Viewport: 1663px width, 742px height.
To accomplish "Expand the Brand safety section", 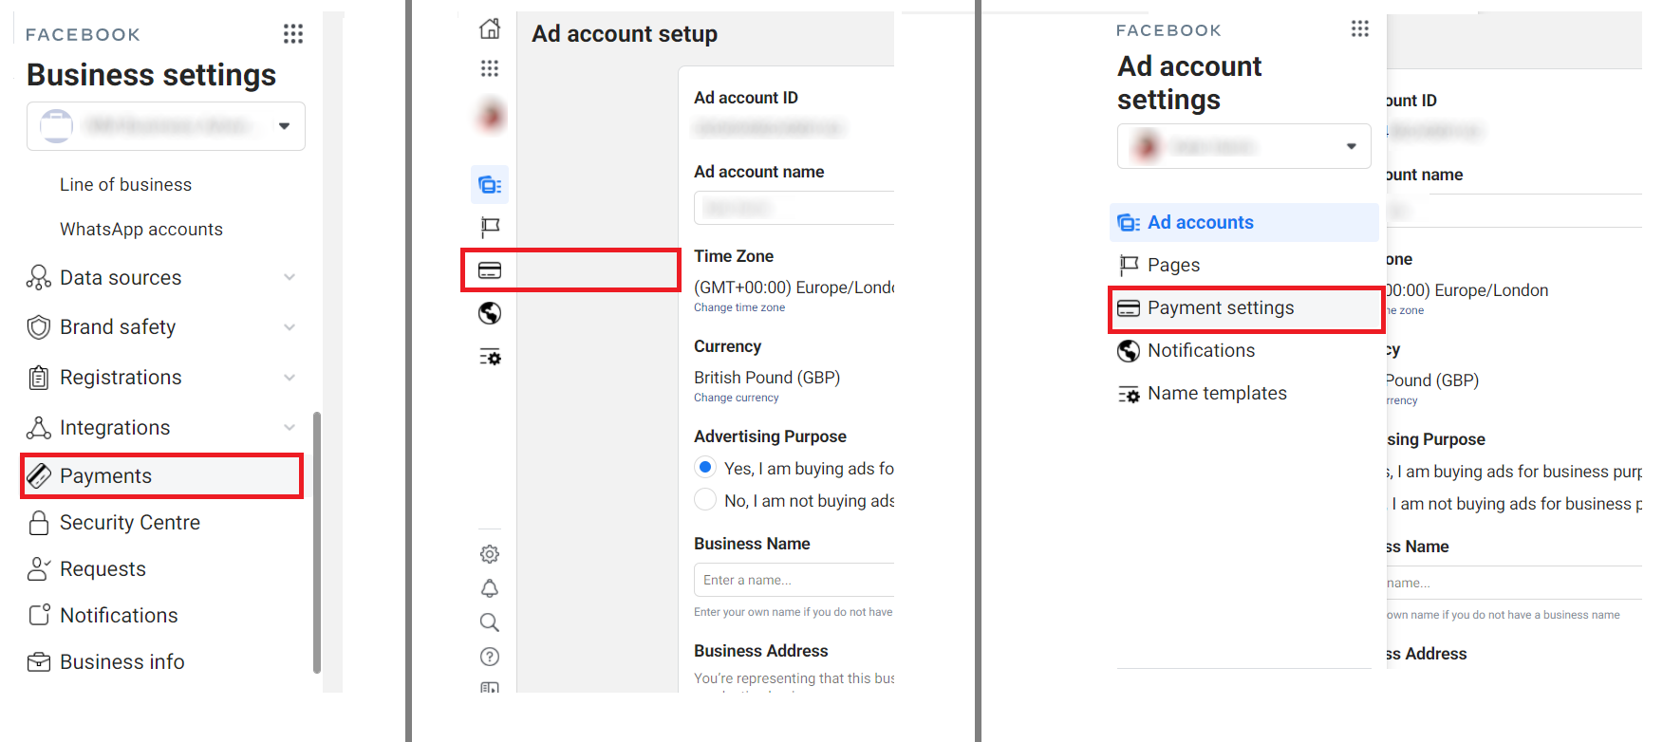I will 290,327.
